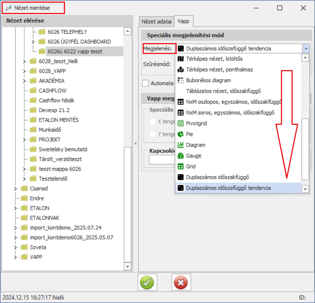The image size is (315, 303).
Task: Choose Duplaszámos időszakfüggő list entry
Action: coord(217,177)
